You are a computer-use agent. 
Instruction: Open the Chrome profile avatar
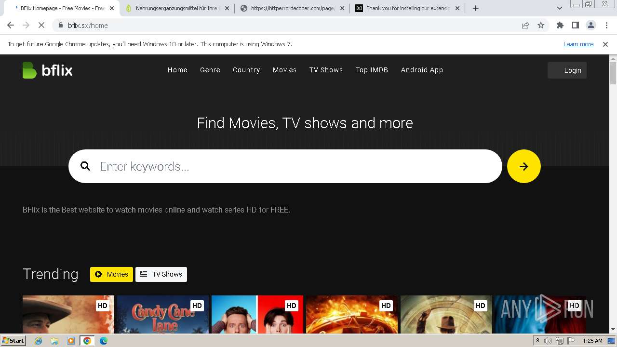pyautogui.click(x=590, y=26)
